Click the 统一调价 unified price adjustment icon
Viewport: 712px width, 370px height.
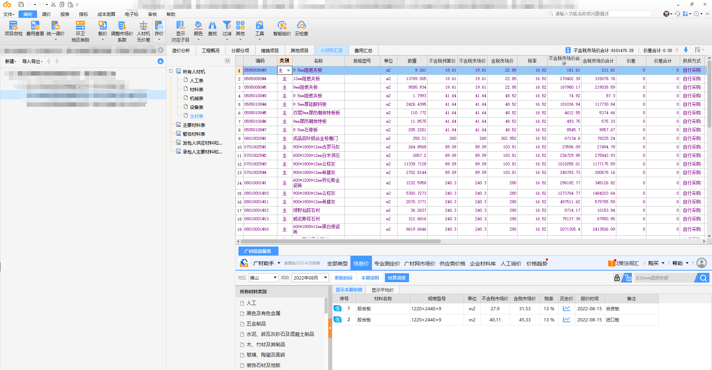pos(55,25)
